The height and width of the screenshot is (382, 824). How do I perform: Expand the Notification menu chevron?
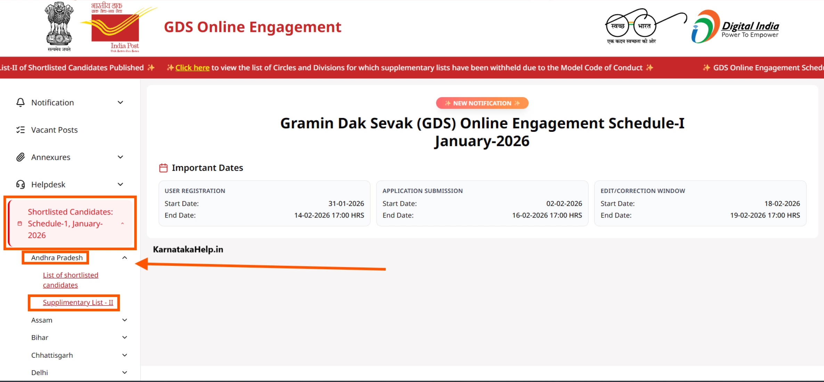pos(120,102)
